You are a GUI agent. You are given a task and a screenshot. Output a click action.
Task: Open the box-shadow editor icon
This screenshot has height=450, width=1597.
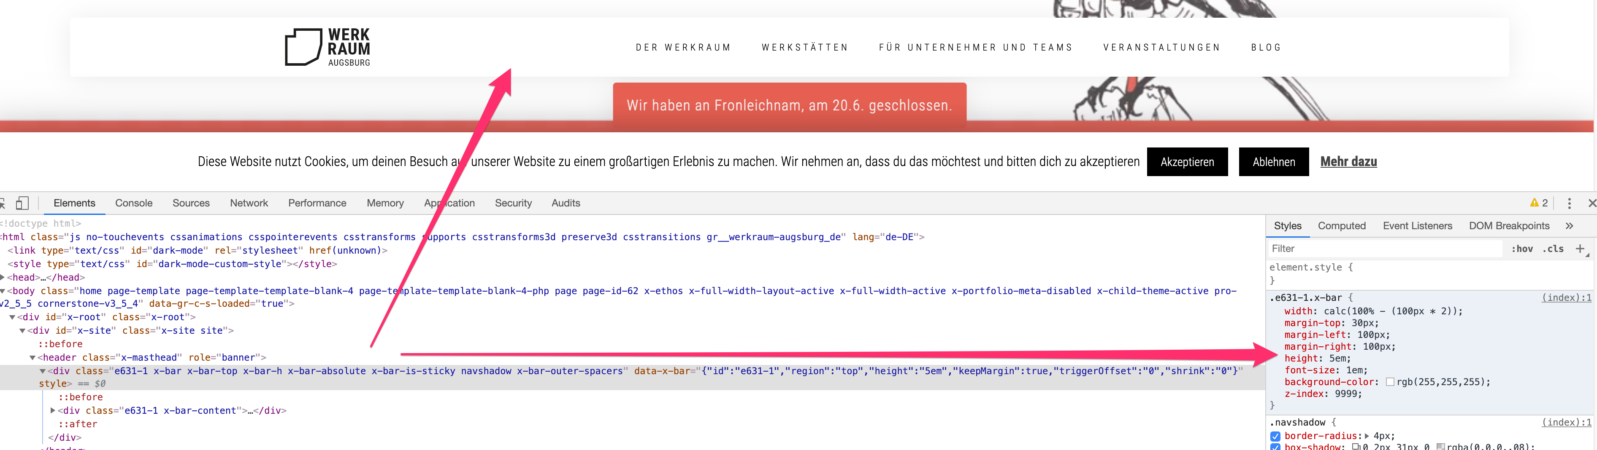tap(1356, 446)
